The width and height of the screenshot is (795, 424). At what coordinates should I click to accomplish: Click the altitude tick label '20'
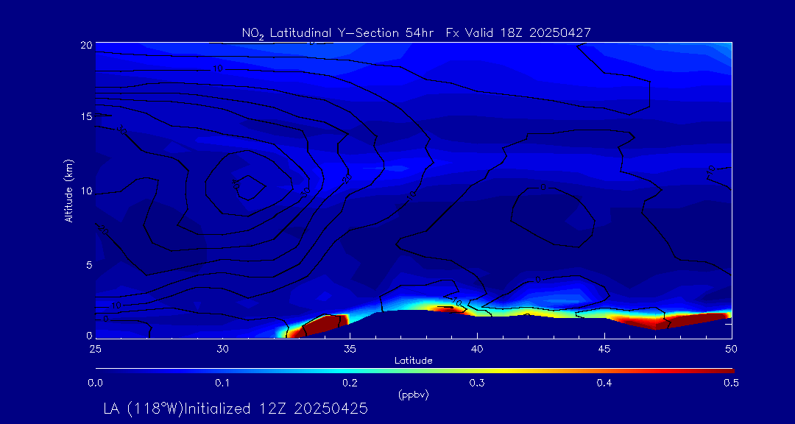click(x=86, y=45)
